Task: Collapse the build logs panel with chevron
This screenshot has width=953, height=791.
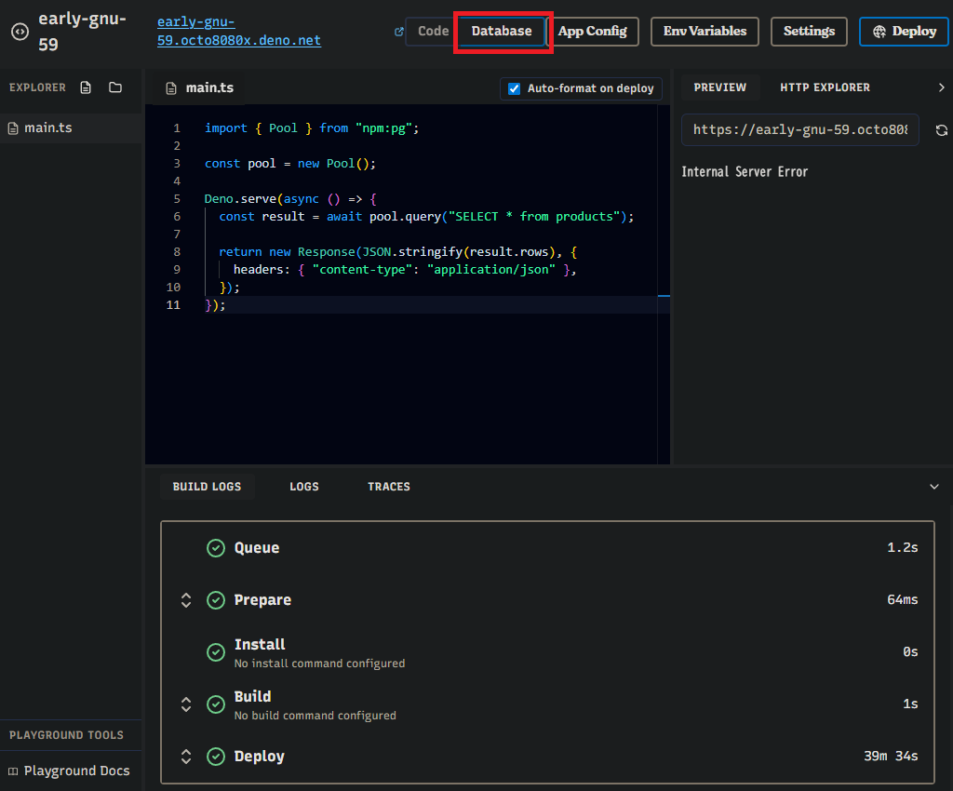Action: tap(934, 487)
